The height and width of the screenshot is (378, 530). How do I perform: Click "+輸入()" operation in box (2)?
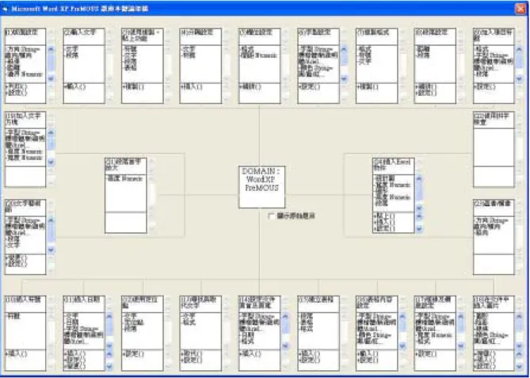[x=75, y=87]
